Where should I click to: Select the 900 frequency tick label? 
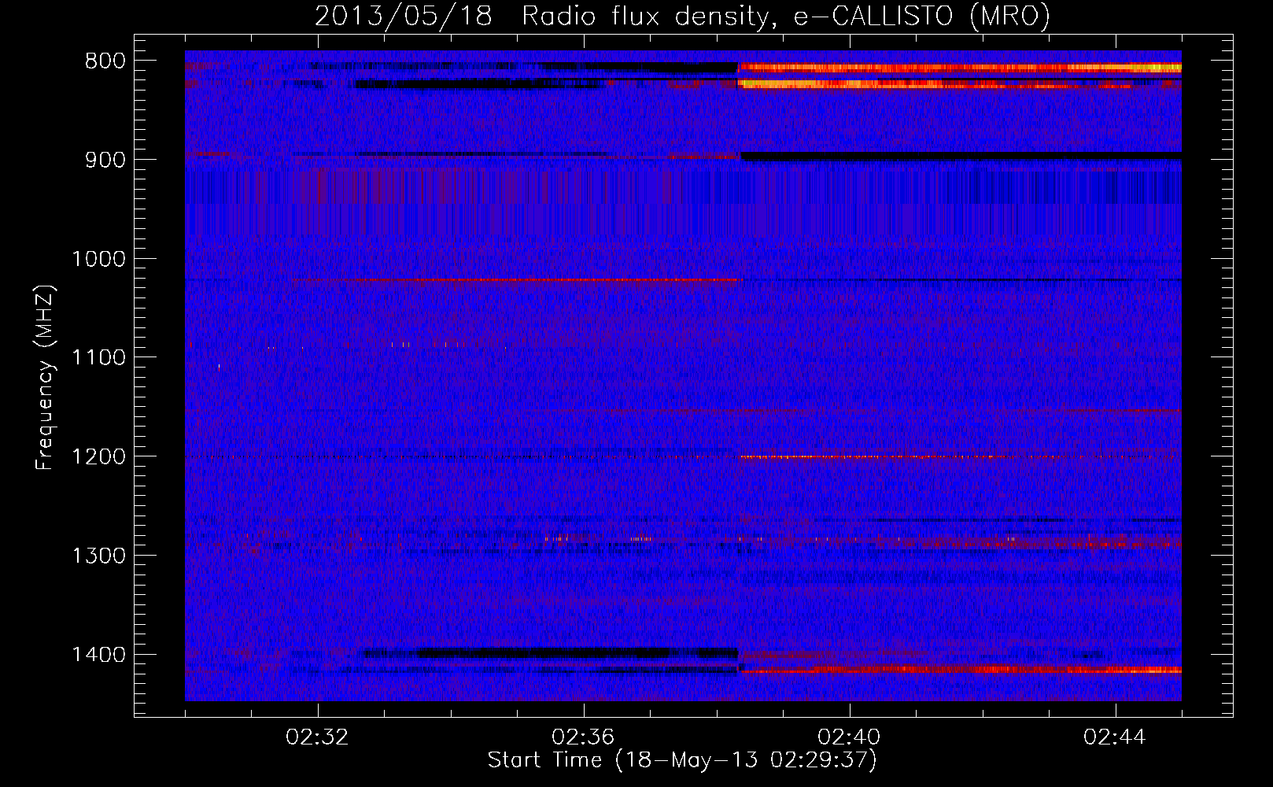click(105, 160)
